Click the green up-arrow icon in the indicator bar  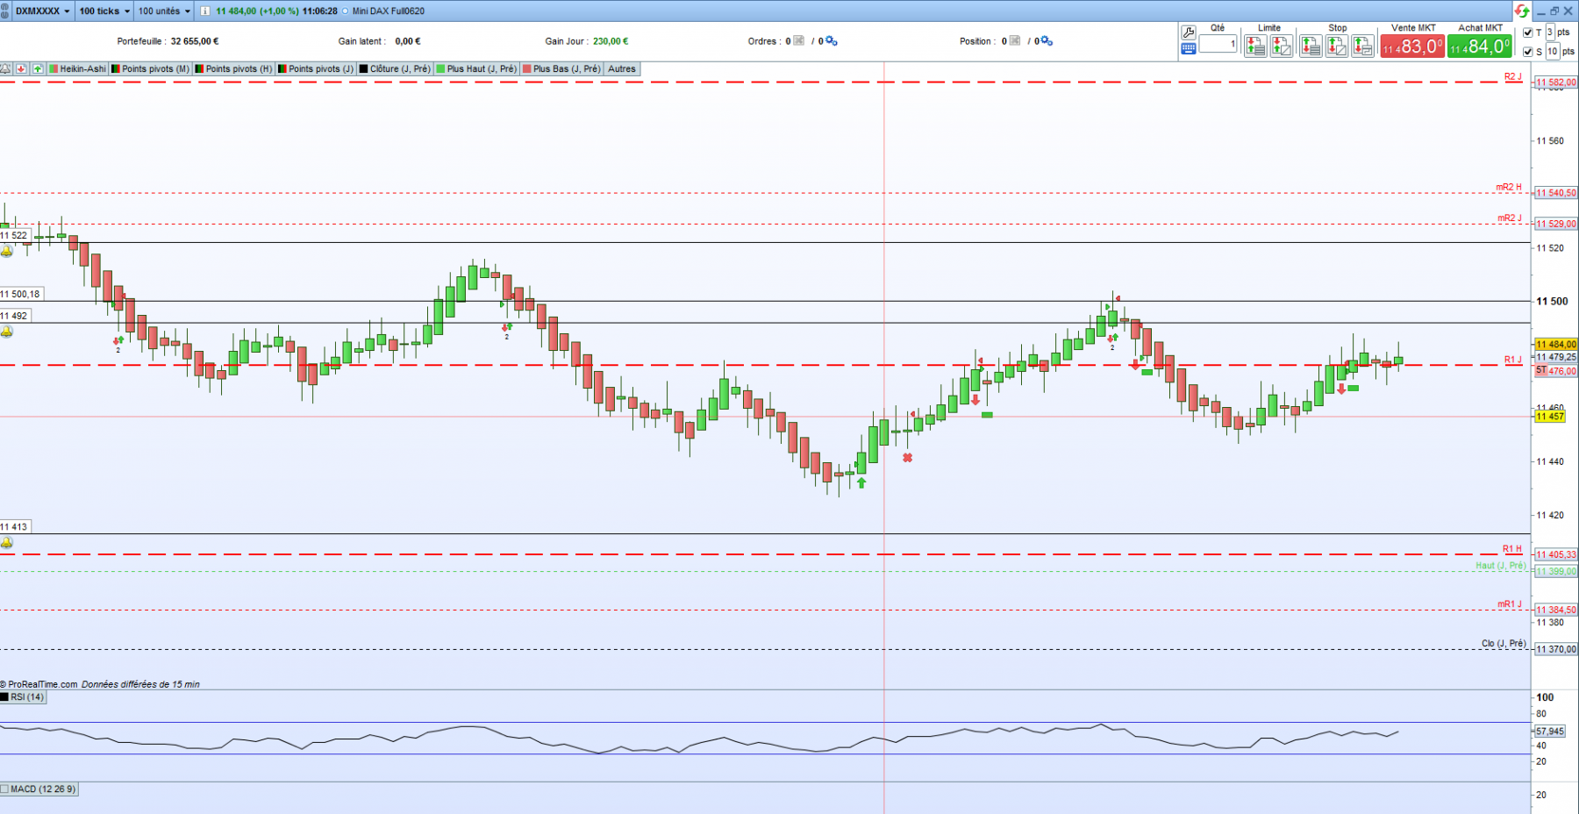pyautogui.click(x=38, y=68)
